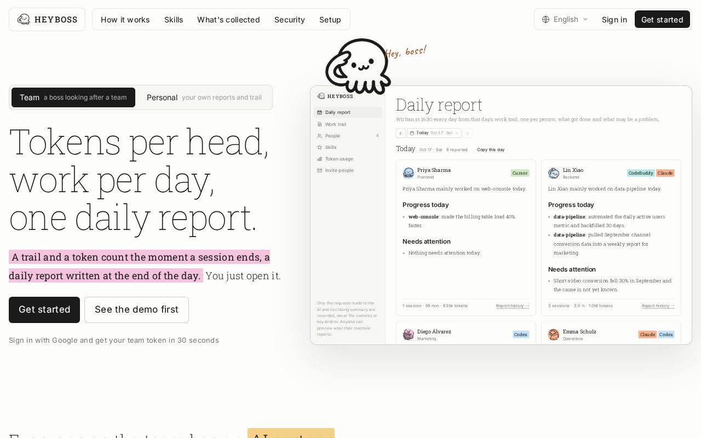Click Lin Xiao's avatar
The height and width of the screenshot is (438, 701).
(x=554, y=173)
